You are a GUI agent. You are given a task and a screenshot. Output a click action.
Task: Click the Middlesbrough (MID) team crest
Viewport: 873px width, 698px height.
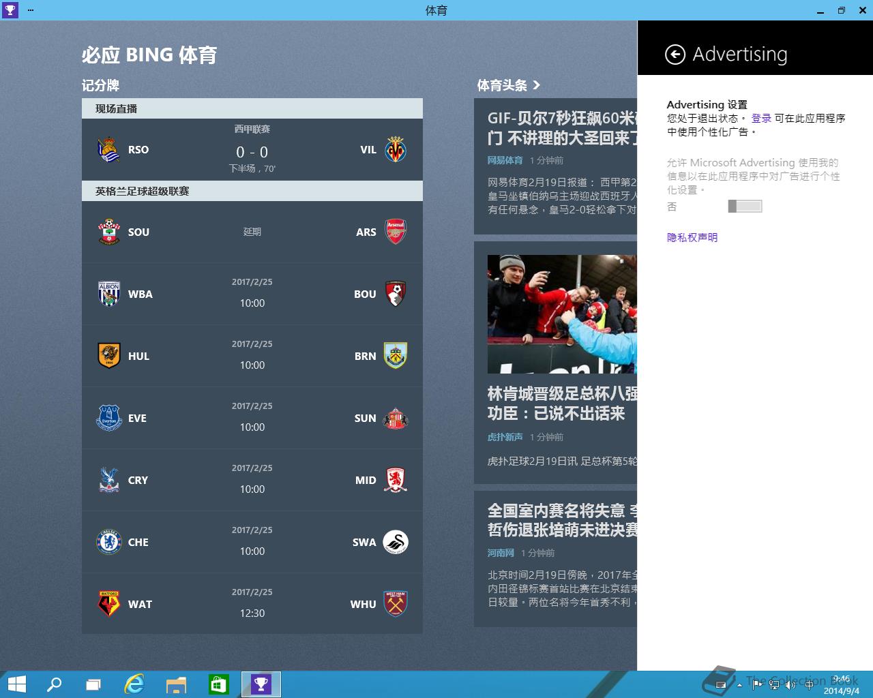coord(396,480)
